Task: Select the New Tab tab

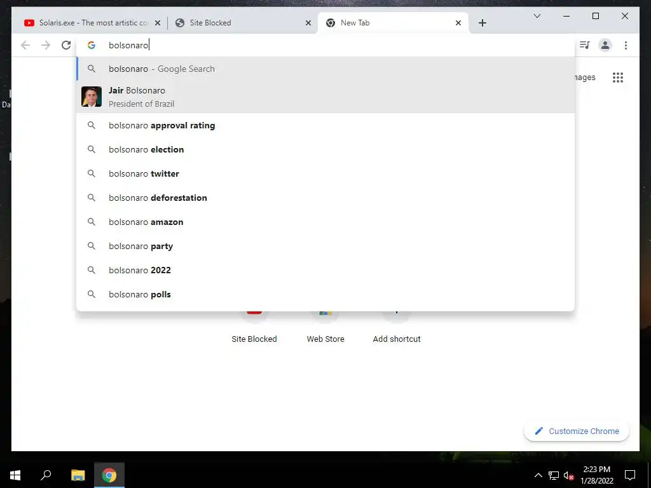Action: coord(393,23)
